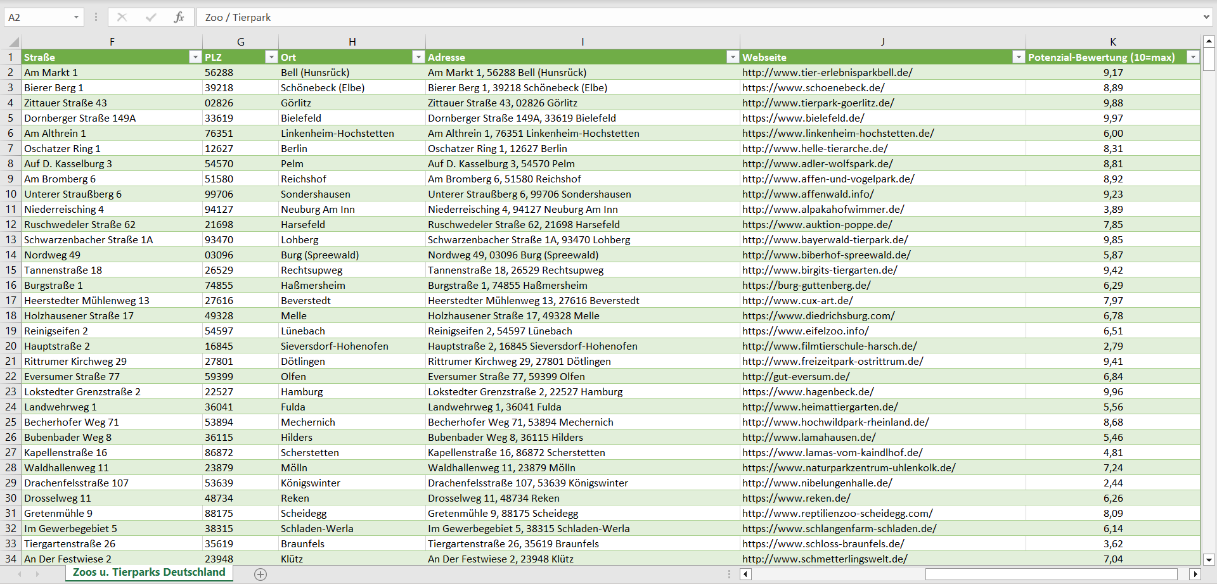Viewport: 1217px width, 584px height.
Task: Select column J header
Action: [x=882, y=42]
